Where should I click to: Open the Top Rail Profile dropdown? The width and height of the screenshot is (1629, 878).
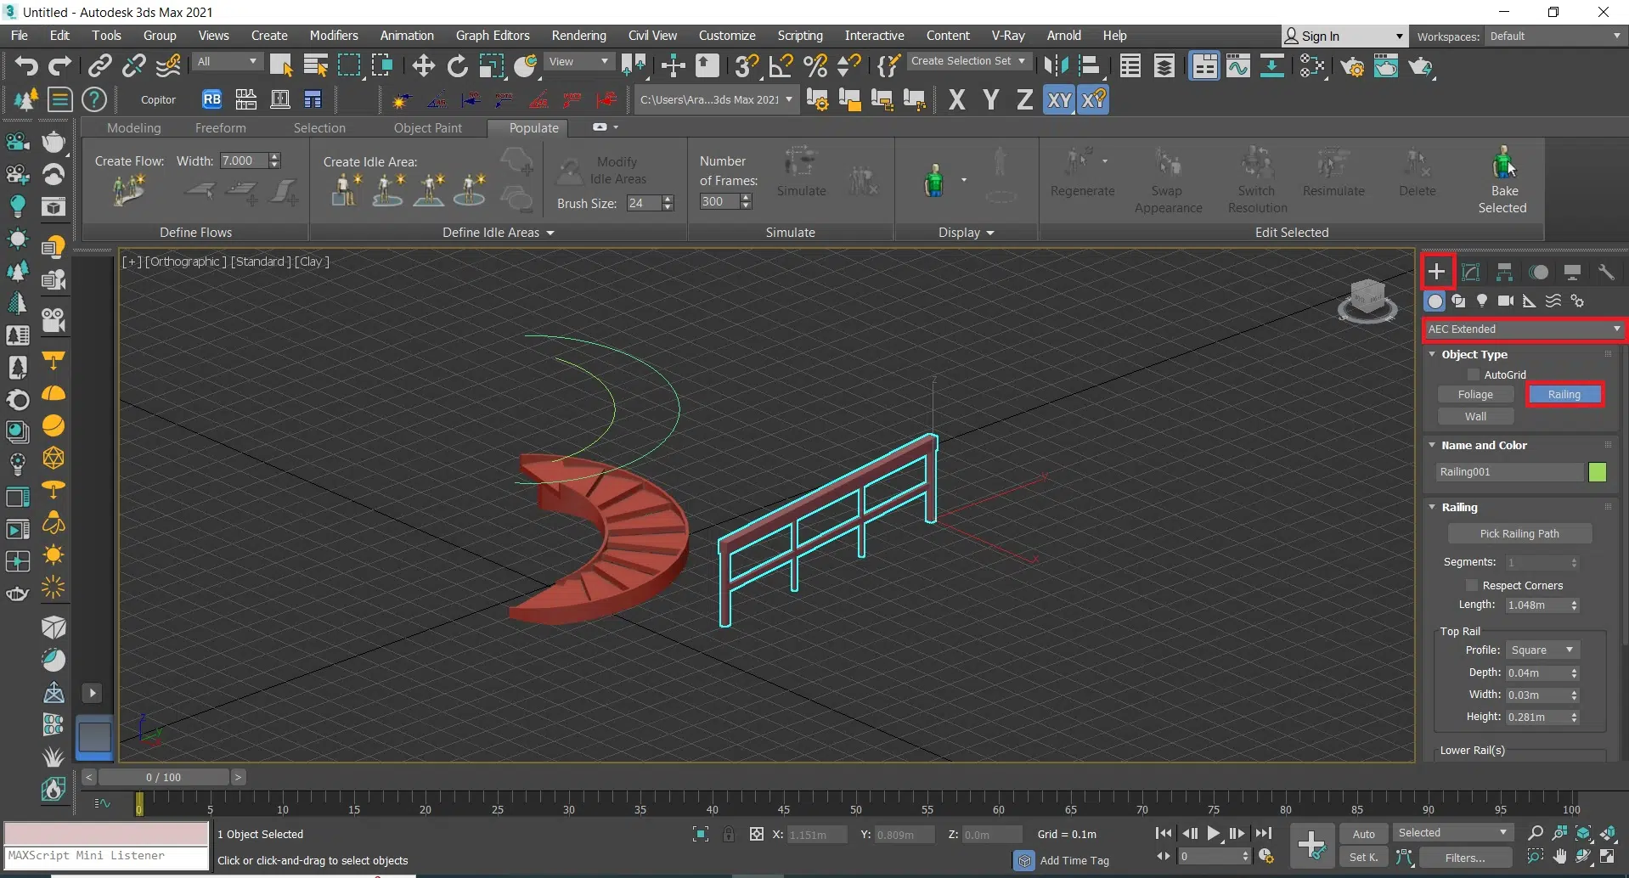click(1542, 650)
